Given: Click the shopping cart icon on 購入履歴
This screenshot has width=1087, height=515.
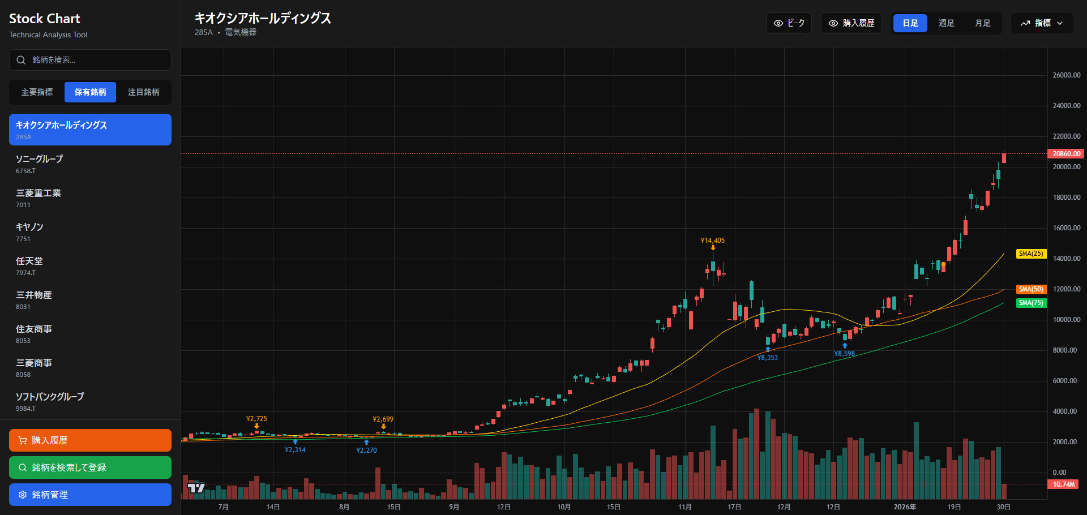Looking at the screenshot, I should tap(23, 440).
